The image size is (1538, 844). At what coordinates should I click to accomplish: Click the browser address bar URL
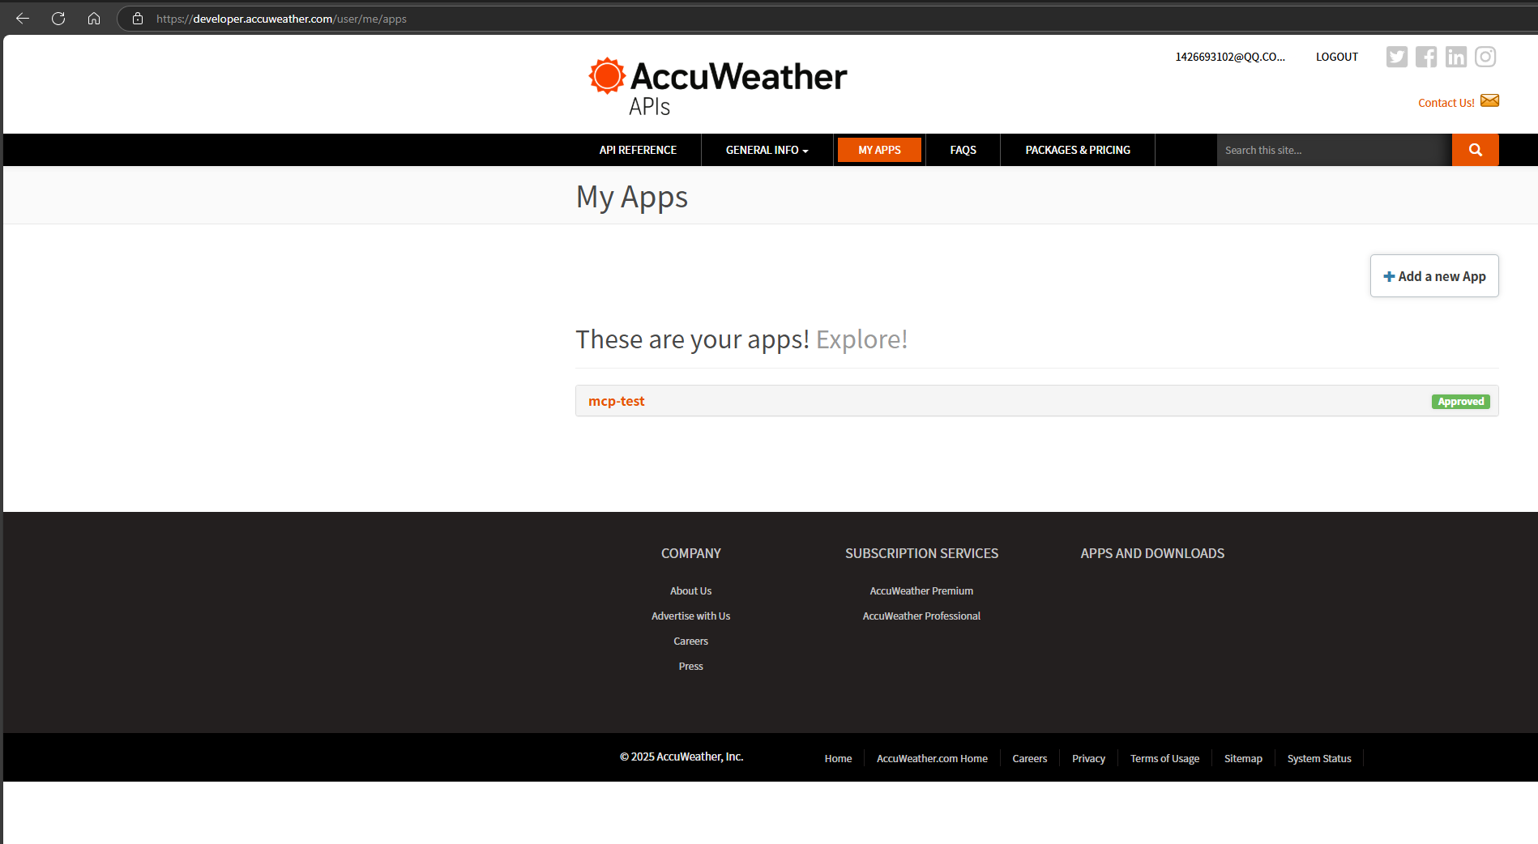[x=281, y=19]
